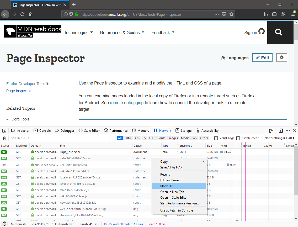Open the Firefox hamburger menu

pyautogui.click(x=293, y=14)
